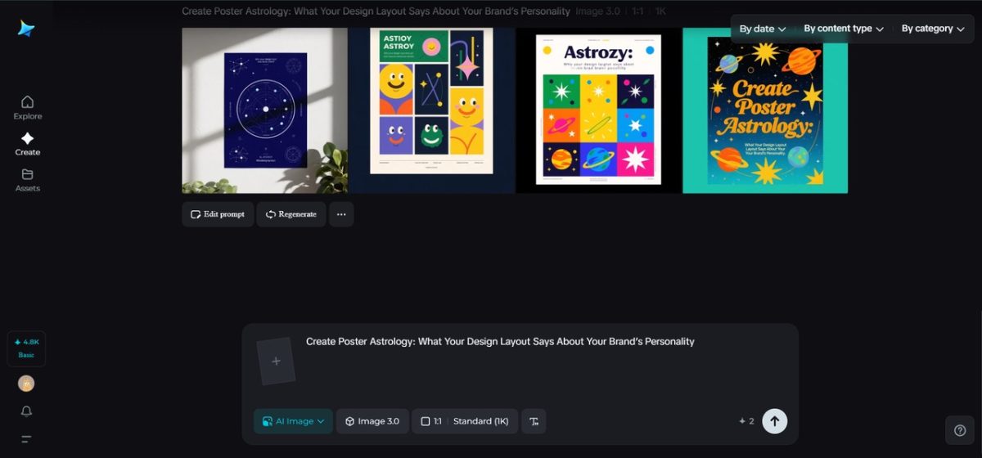Open the notifications bell
This screenshot has height=458, width=982.
pyautogui.click(x=26, y=411)
